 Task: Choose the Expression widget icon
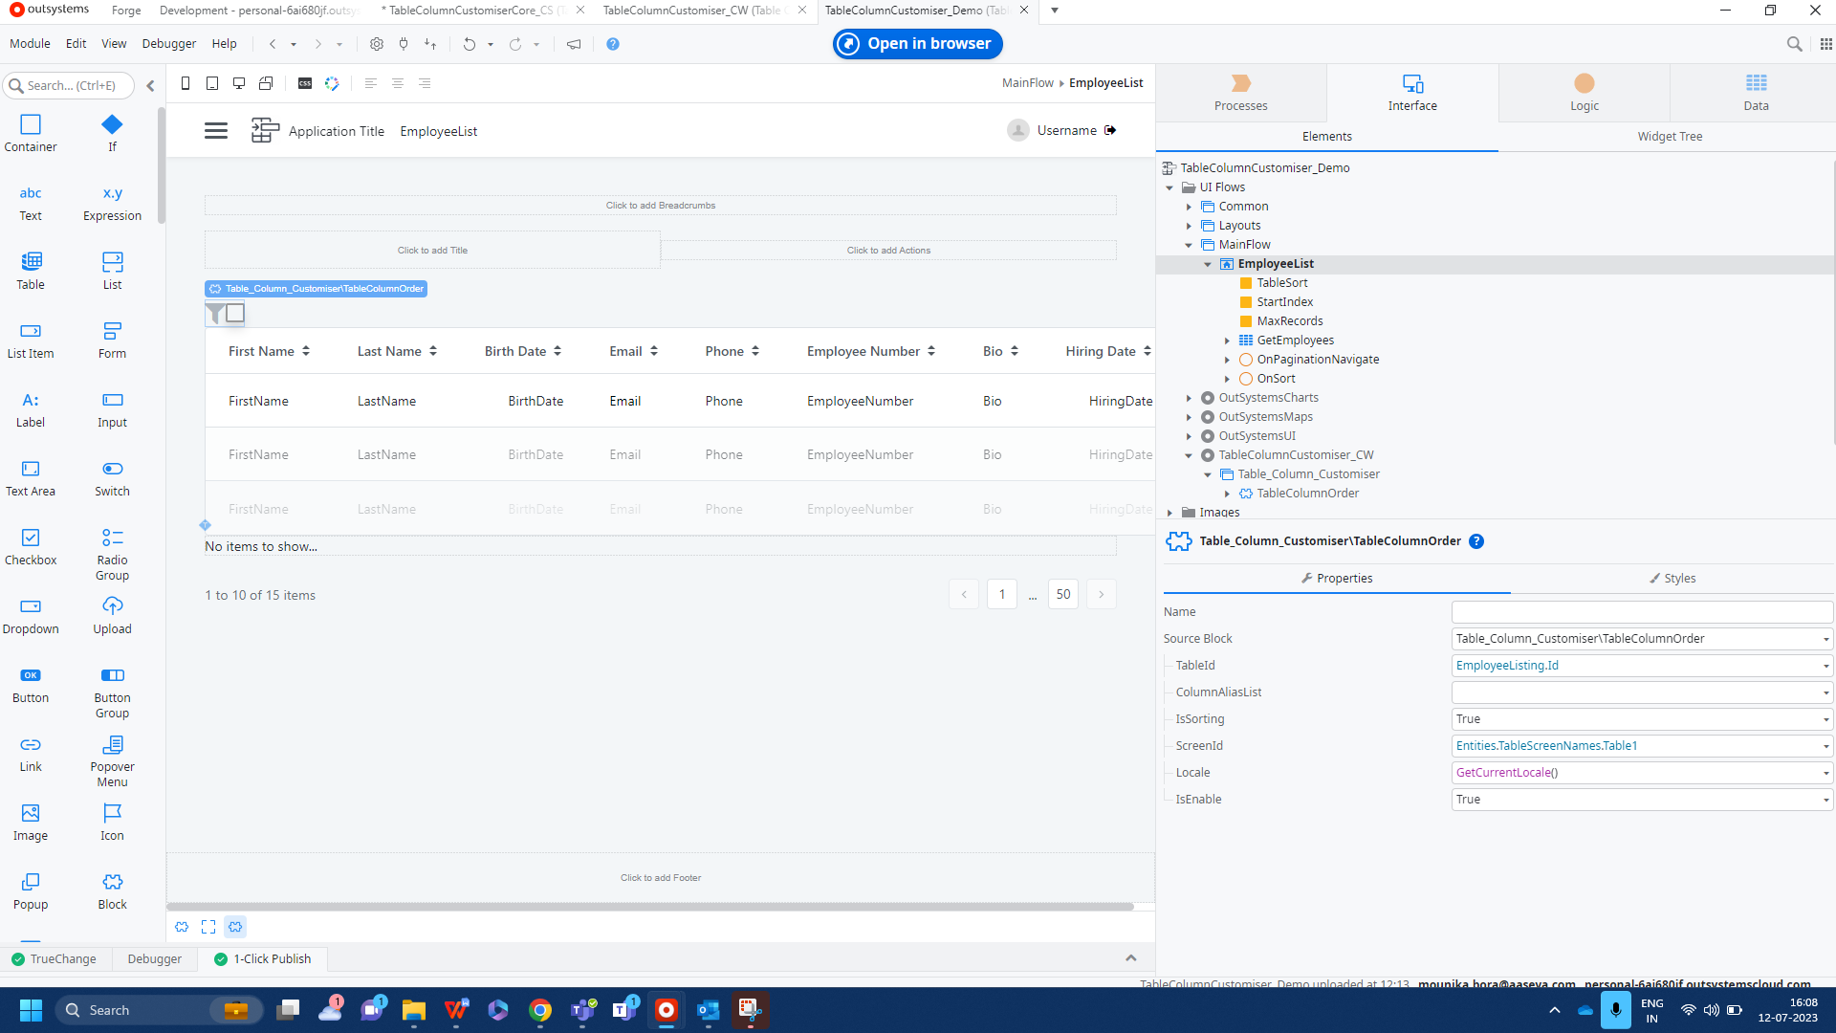[112, 193]
